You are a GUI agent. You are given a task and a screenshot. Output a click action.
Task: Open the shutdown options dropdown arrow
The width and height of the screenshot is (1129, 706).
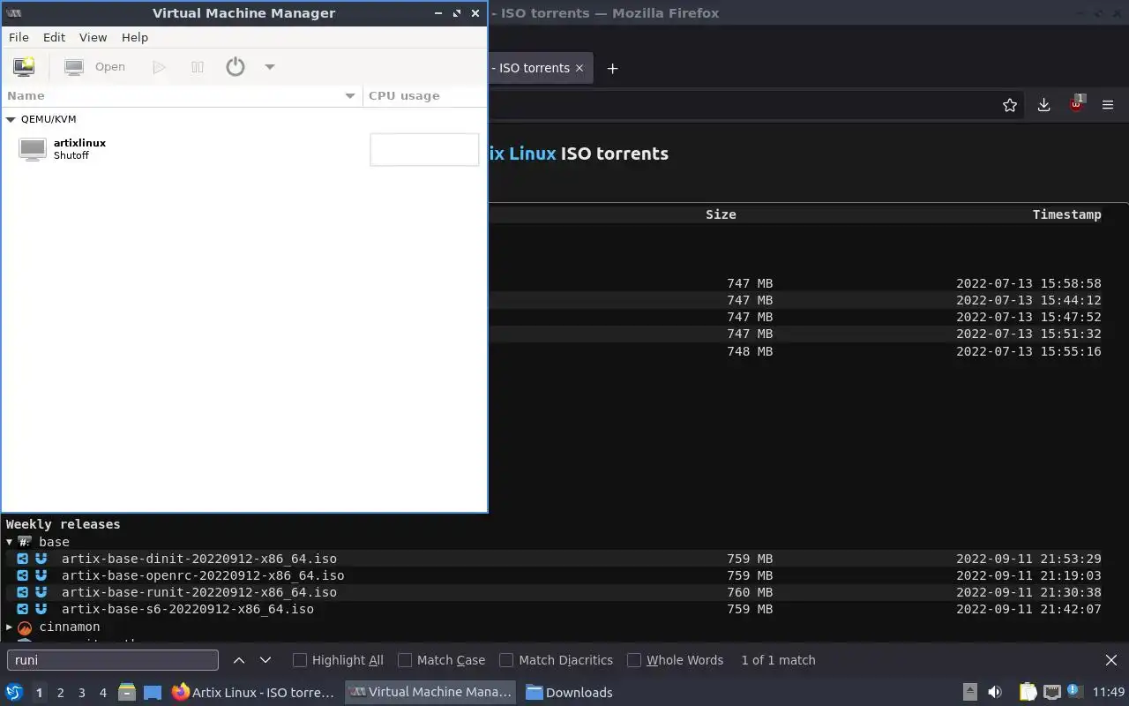click(x=270, y=66)
